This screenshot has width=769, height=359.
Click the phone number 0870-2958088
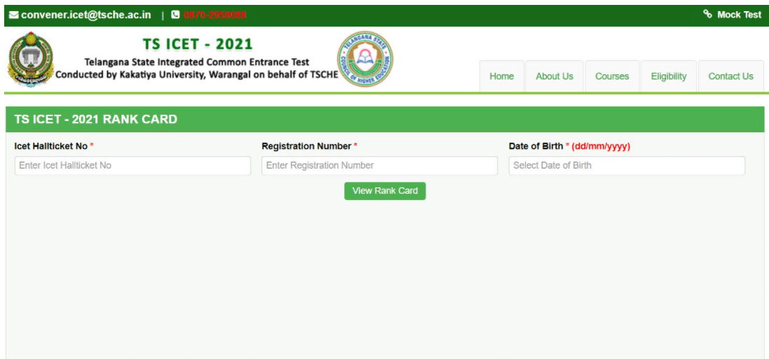pos(215,15)
